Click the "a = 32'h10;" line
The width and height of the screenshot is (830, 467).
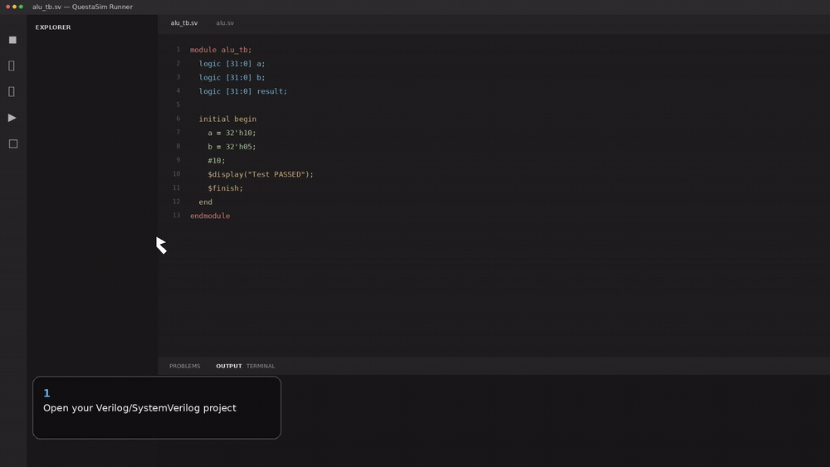tap(232, 133)
